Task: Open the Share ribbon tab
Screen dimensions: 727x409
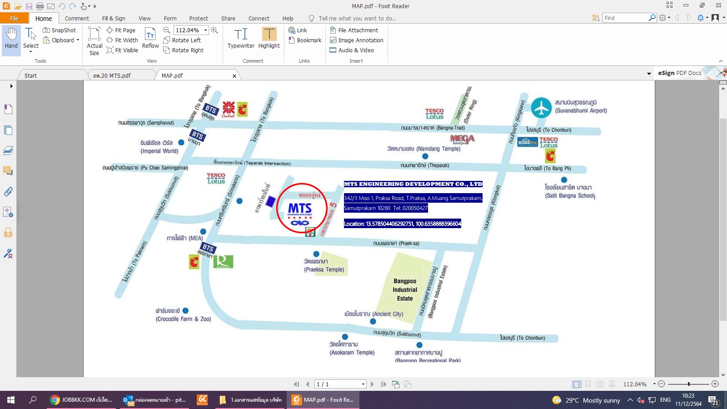Action: (228, 18)
